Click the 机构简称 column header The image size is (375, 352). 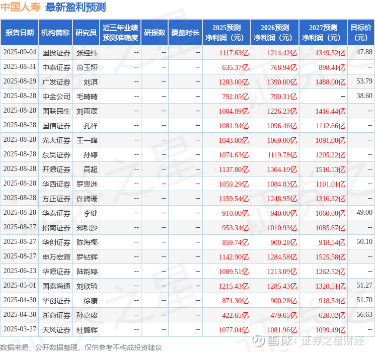[55, 33]
